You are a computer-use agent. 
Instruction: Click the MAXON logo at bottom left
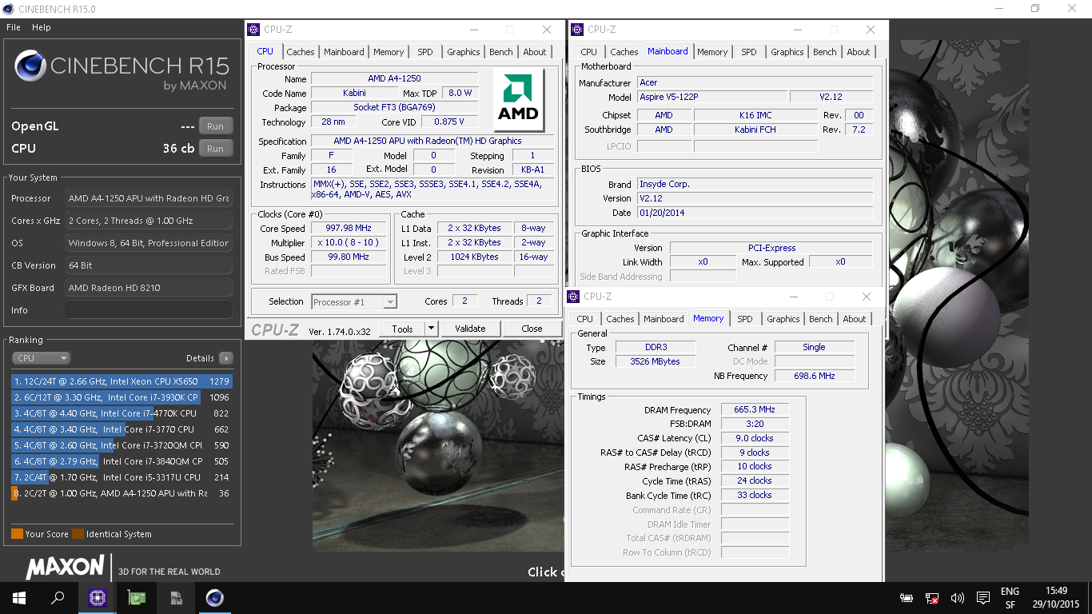click(65, 568)
